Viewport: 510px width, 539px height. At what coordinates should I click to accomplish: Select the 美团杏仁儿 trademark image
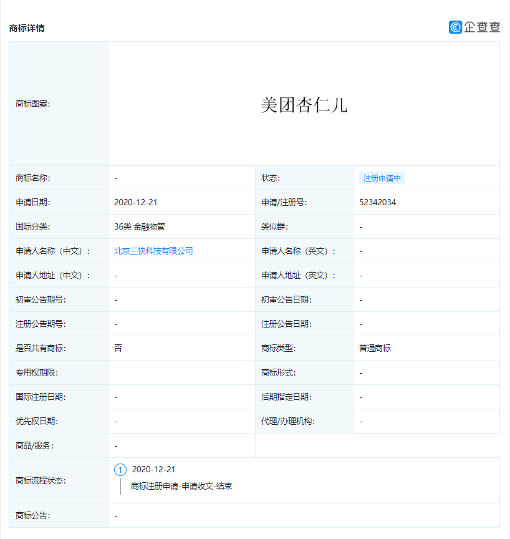tap(304, 105)
